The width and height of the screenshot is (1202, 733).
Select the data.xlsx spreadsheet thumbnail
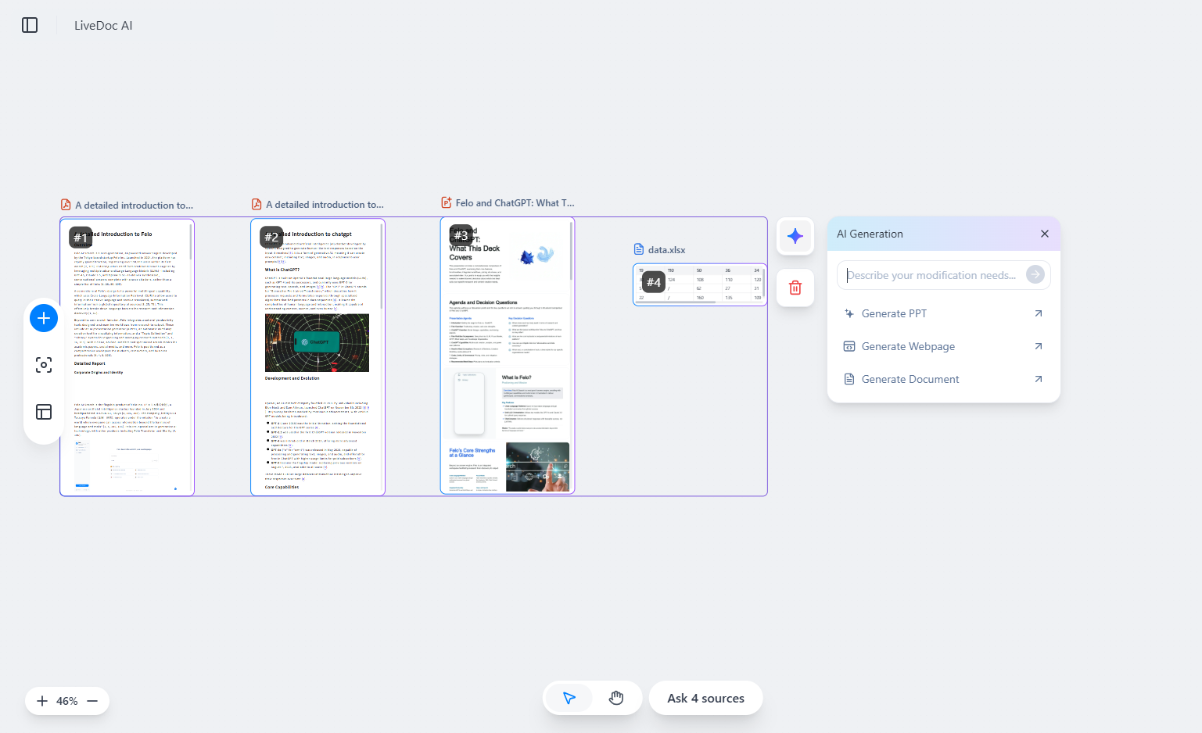coord(700,284)
